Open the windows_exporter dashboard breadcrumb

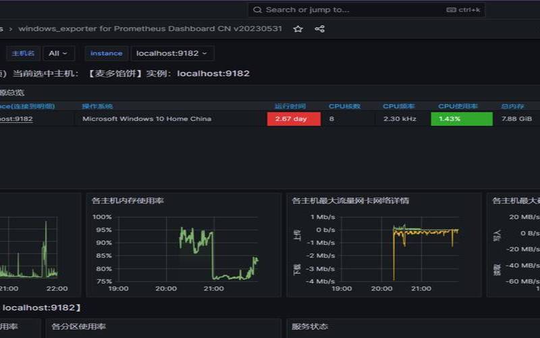(150, 28)
